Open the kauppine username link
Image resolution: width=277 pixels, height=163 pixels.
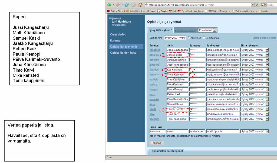point(154,119)
